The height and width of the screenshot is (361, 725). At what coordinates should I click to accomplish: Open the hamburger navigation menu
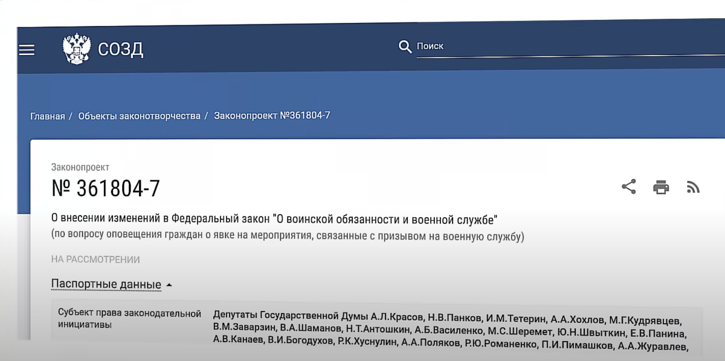coord(27,50)
